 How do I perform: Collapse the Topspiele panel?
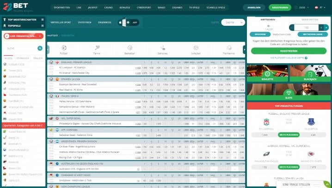[x=43, y=26]
